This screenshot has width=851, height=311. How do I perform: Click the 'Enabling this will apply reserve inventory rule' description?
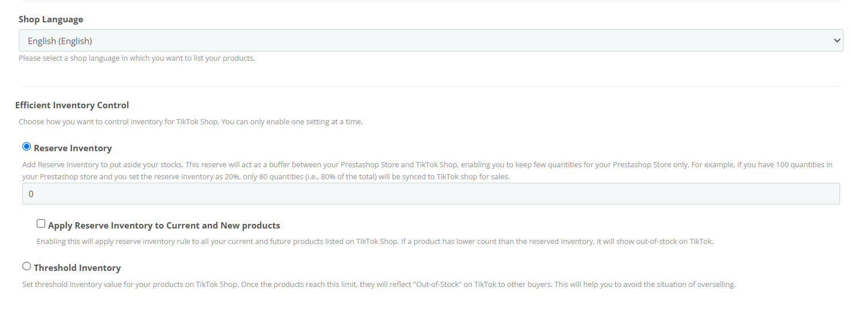point(375,242)
